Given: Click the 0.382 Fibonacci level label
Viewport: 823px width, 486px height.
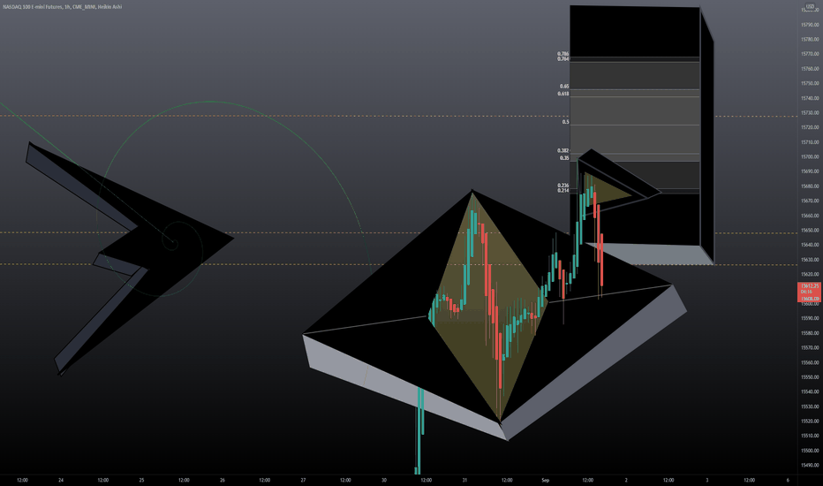Looking at the screenshot, I should [x=563, y=151].
